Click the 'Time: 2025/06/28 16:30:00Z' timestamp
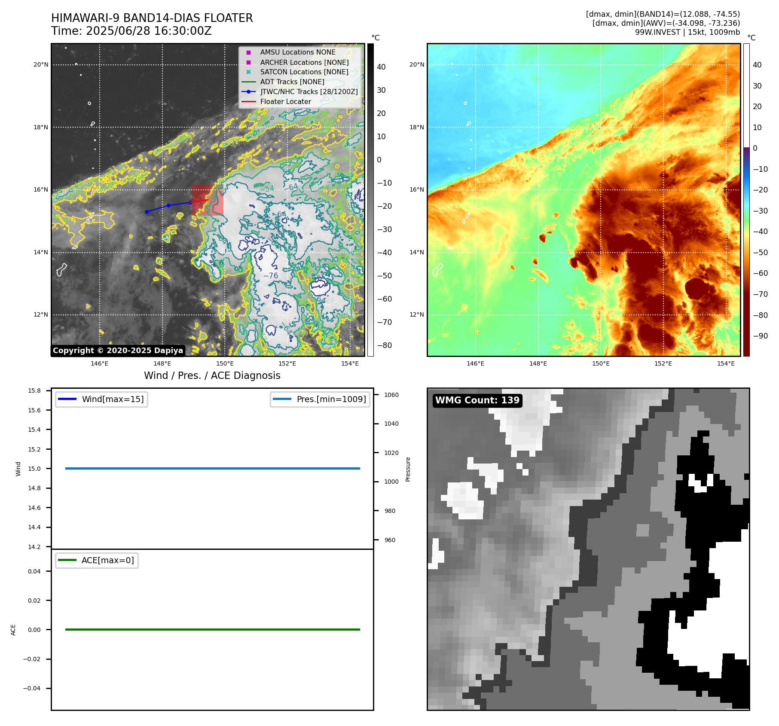This screenshot has height=726, width=779. (131, 31)
